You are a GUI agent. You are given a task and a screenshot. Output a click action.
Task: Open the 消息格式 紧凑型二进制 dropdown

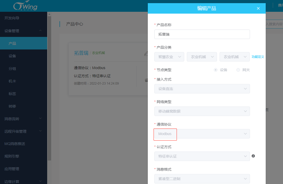click(x=202, y=179)
